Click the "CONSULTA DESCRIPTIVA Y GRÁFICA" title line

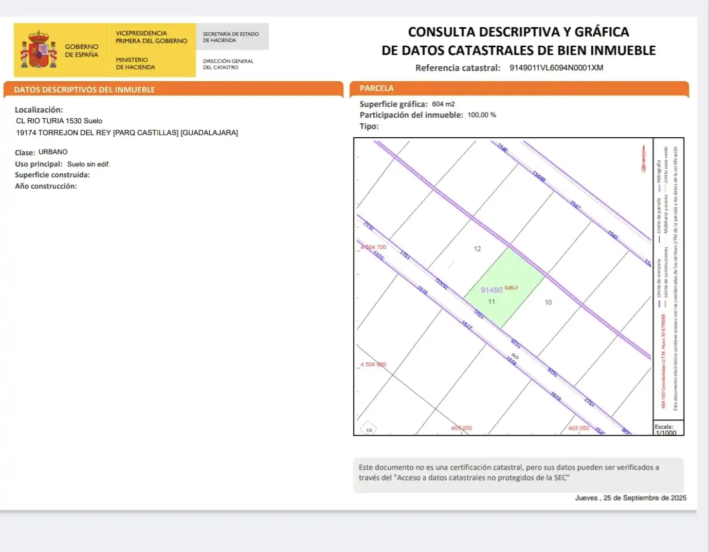coord(518,32)
